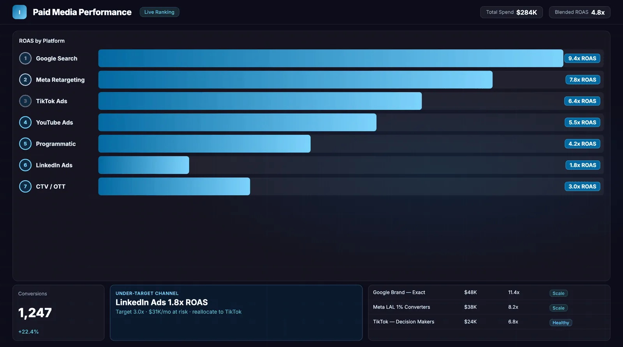This screenshot has height=347, width=623.
Task: Click the 3.0x ROAS badge
Action: 582,187
